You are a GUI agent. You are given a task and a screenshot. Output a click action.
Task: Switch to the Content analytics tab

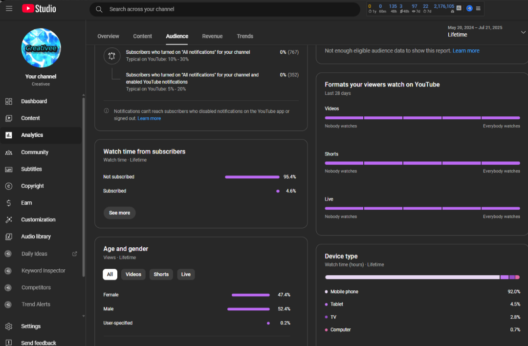pos(142,36)
